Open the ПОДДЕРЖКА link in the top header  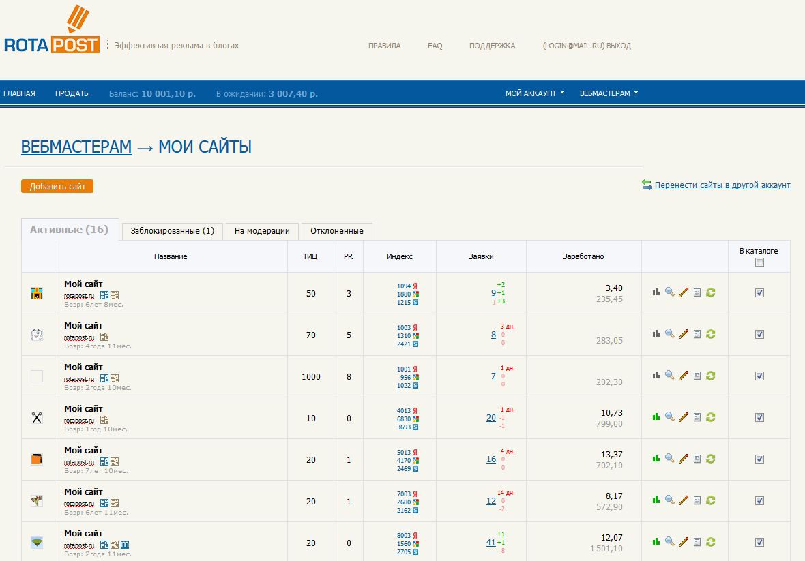[x=492, y=46]
